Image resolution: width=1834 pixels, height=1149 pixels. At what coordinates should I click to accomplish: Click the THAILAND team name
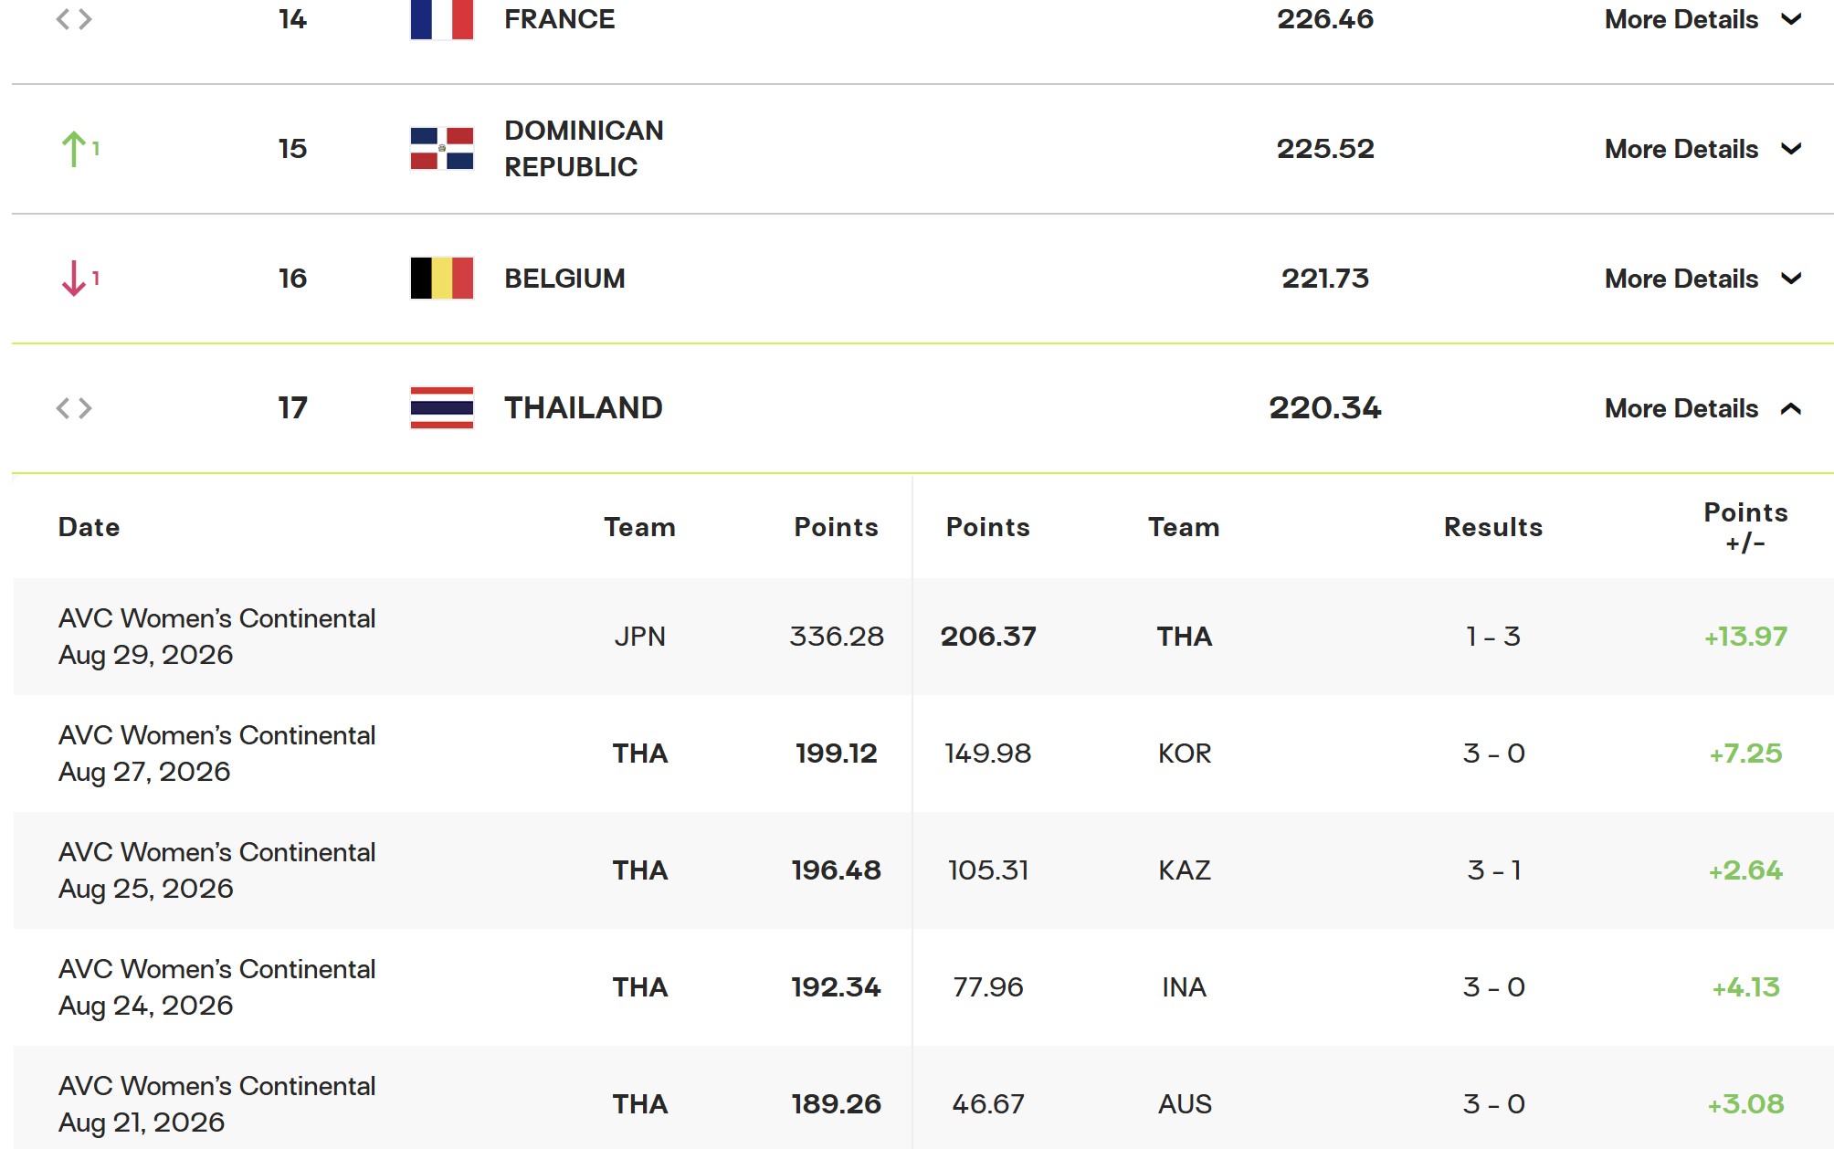[x=584, y=408]
